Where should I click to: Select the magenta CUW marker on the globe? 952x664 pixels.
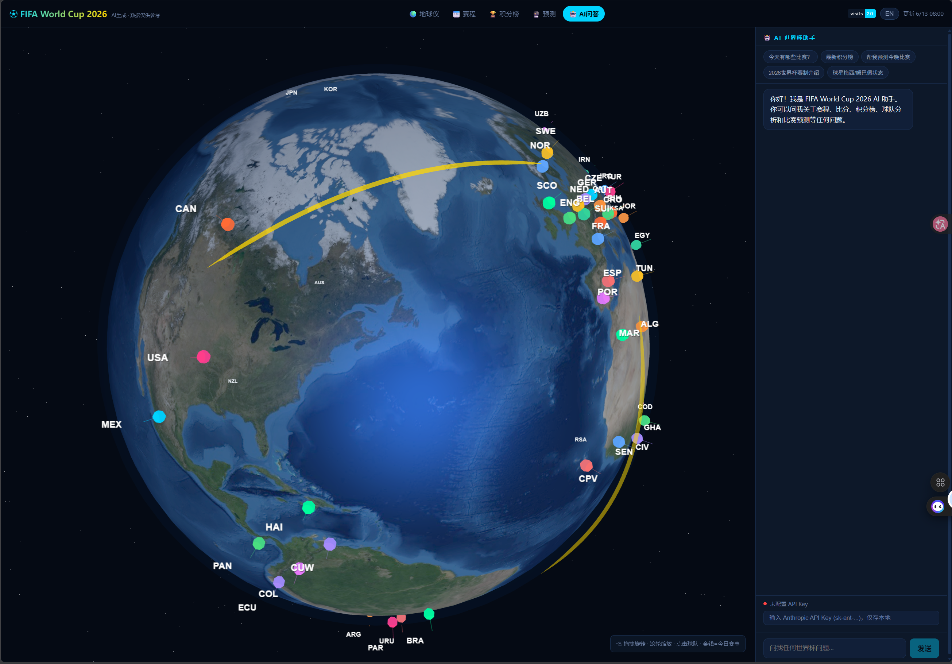pyautogui.click(x=299, y=568)
